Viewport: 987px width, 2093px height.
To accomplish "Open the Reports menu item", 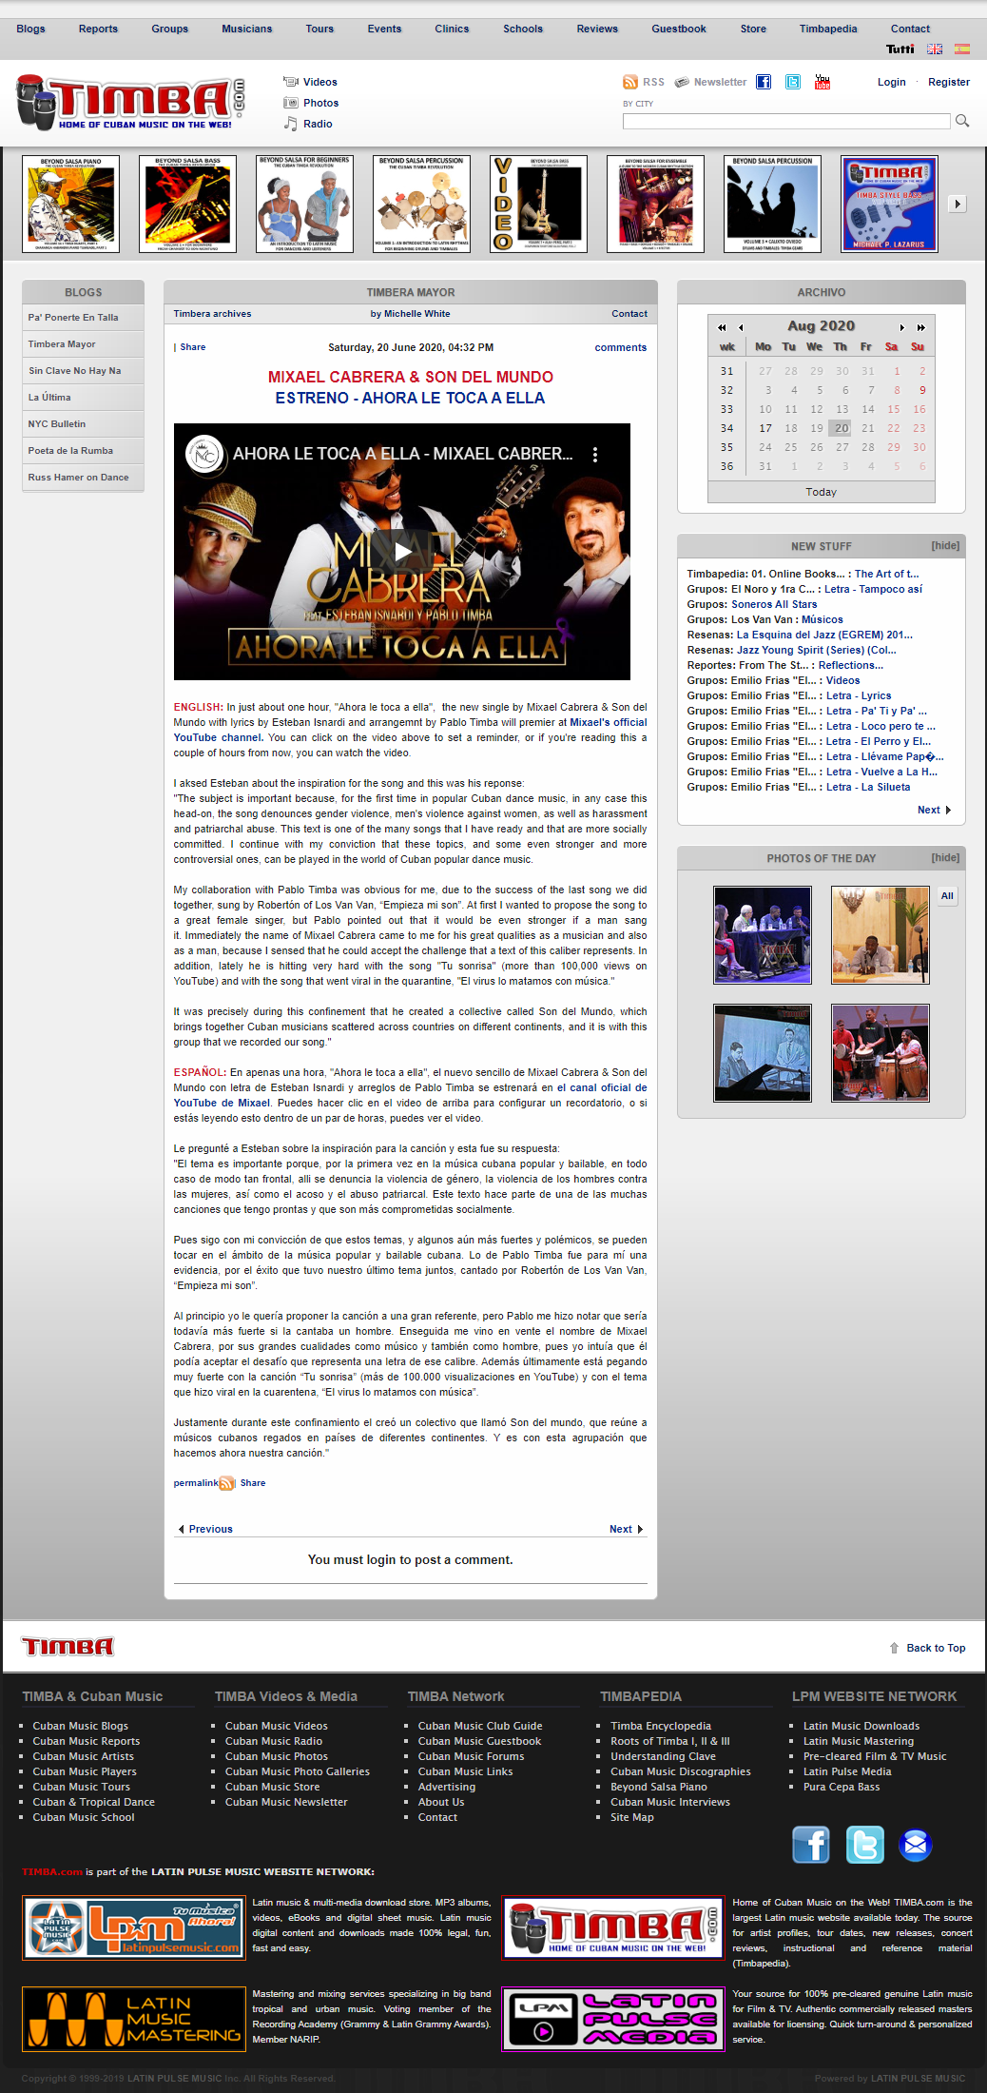I will [x=98, y=29].
